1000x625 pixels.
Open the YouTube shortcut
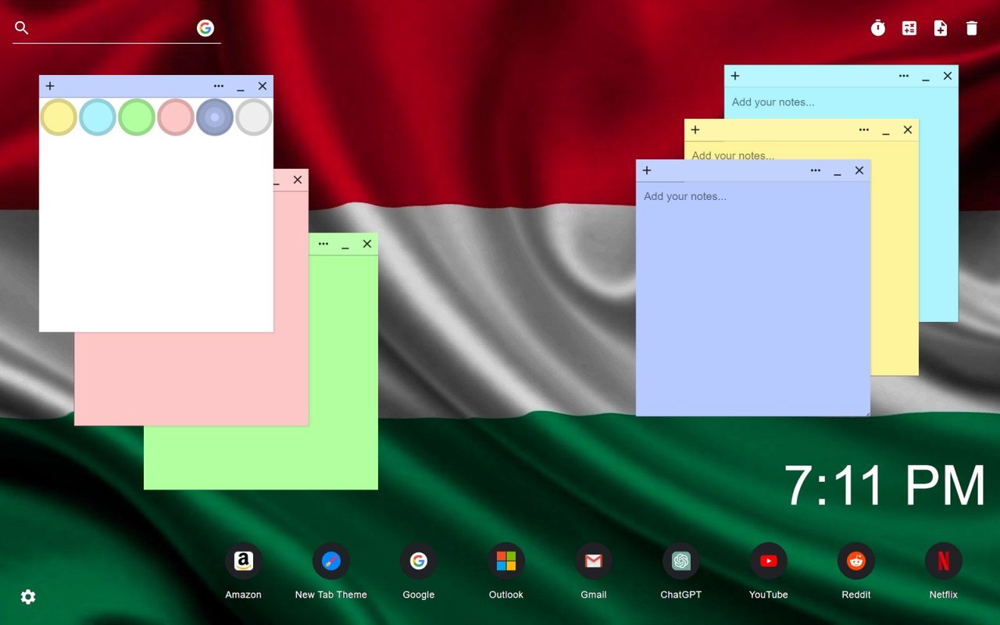(x=769, y=561)
